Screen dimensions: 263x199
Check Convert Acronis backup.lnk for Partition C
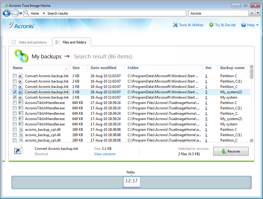[x=15, y=76]
